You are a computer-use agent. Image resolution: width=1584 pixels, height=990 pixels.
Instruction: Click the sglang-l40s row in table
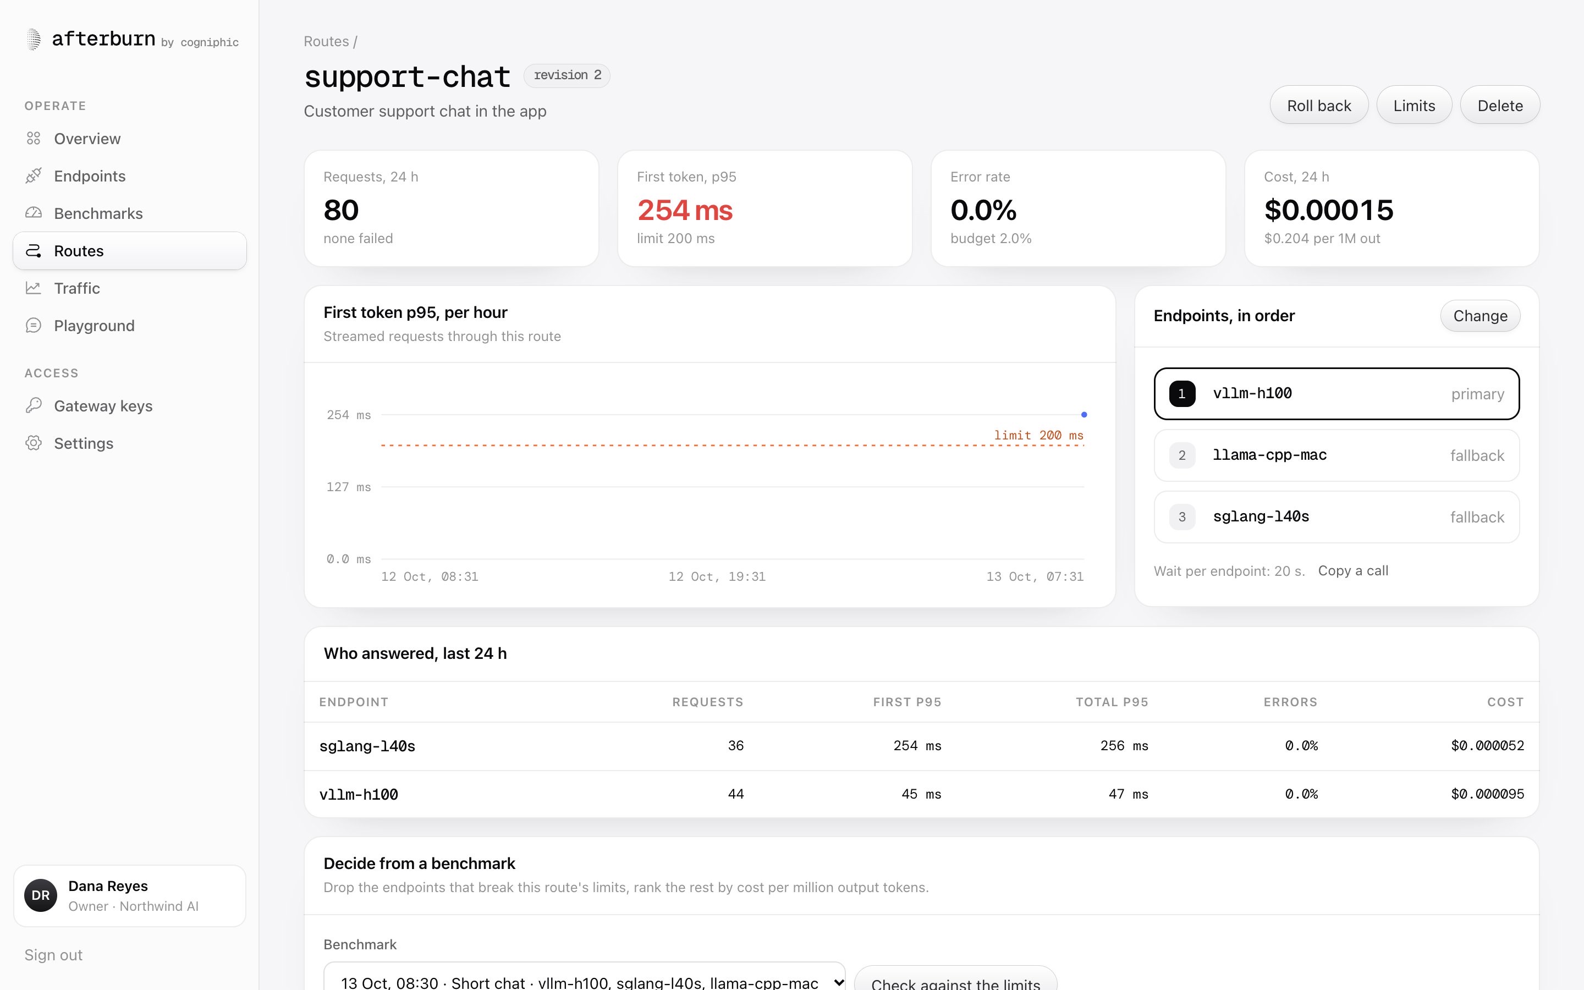(x=922, y=746)
